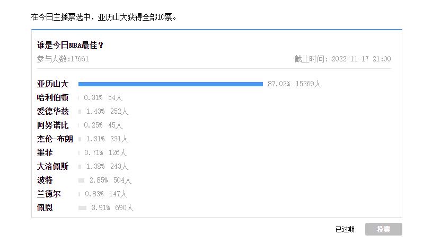Click the poll title 谁是今日NBA最佳
432x244 pixels.
70,45
